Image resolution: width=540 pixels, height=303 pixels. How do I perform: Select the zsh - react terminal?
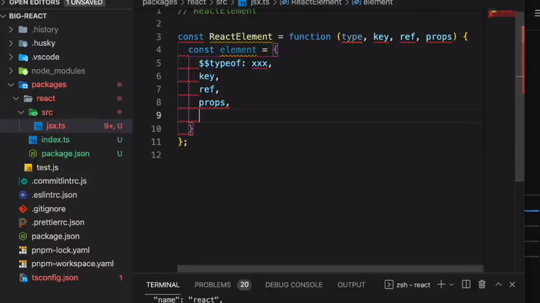(408, 285)
